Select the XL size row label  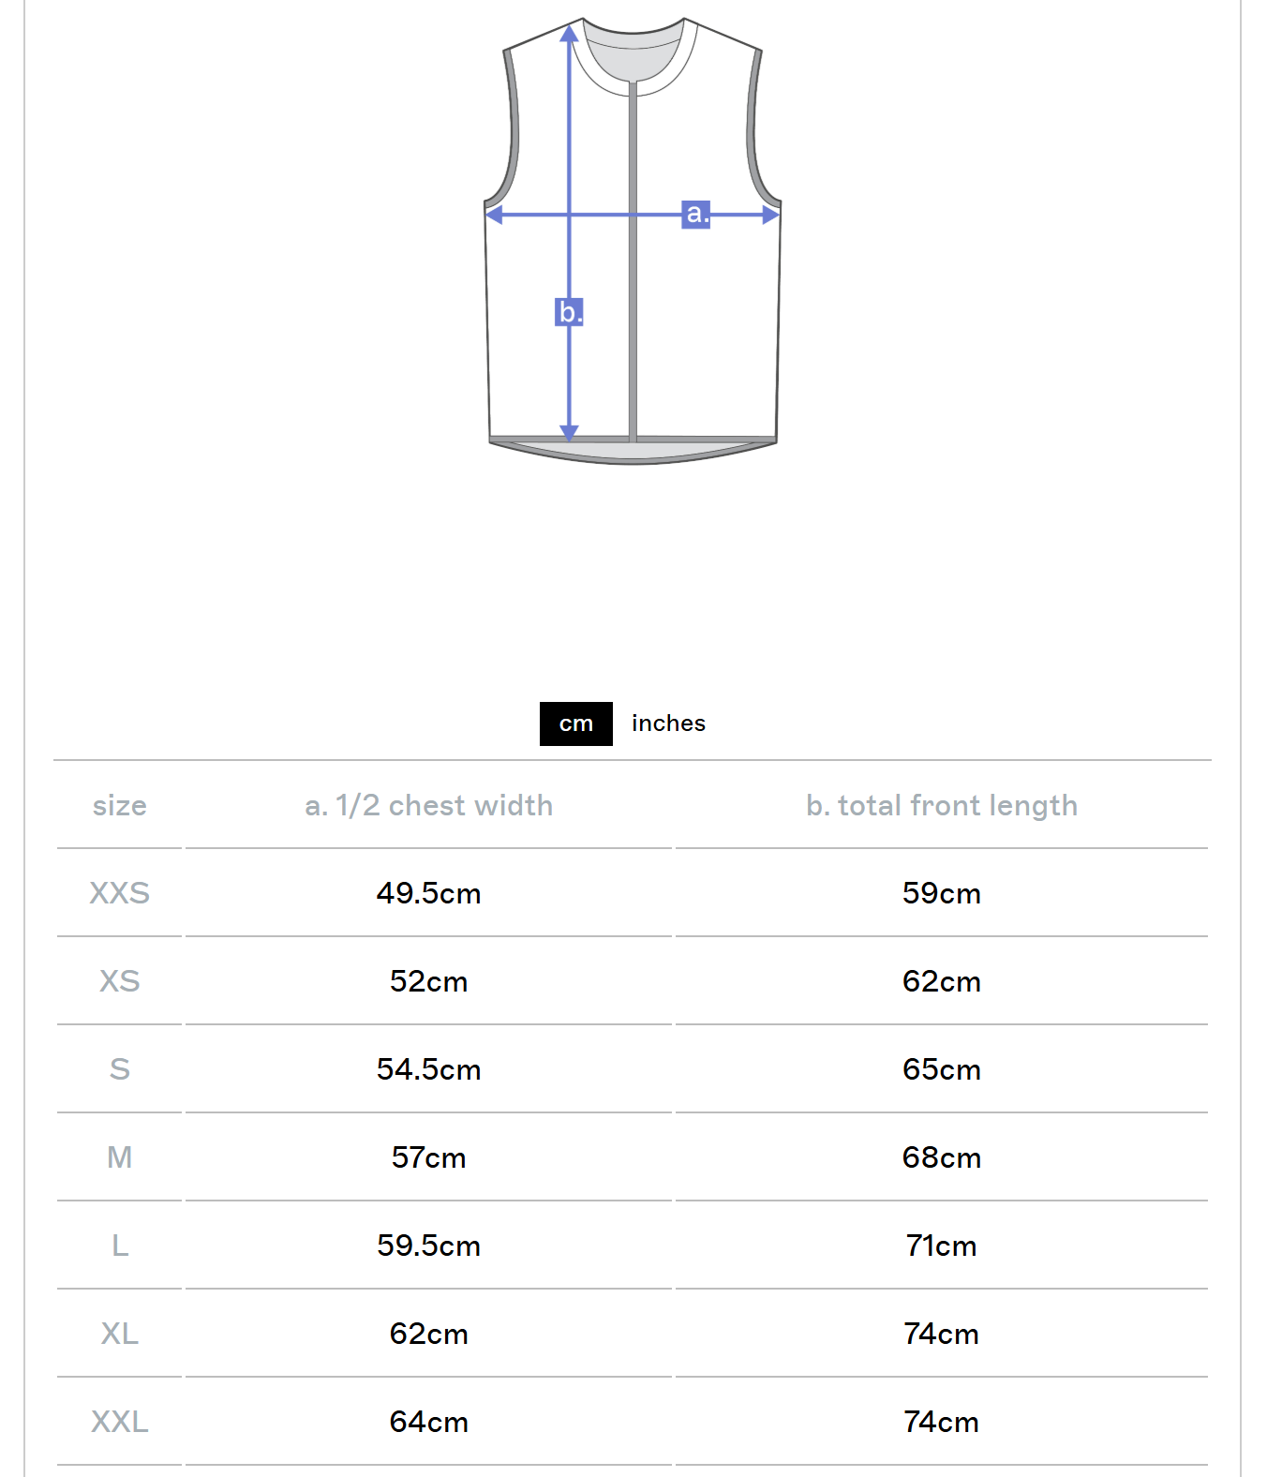119,1334
